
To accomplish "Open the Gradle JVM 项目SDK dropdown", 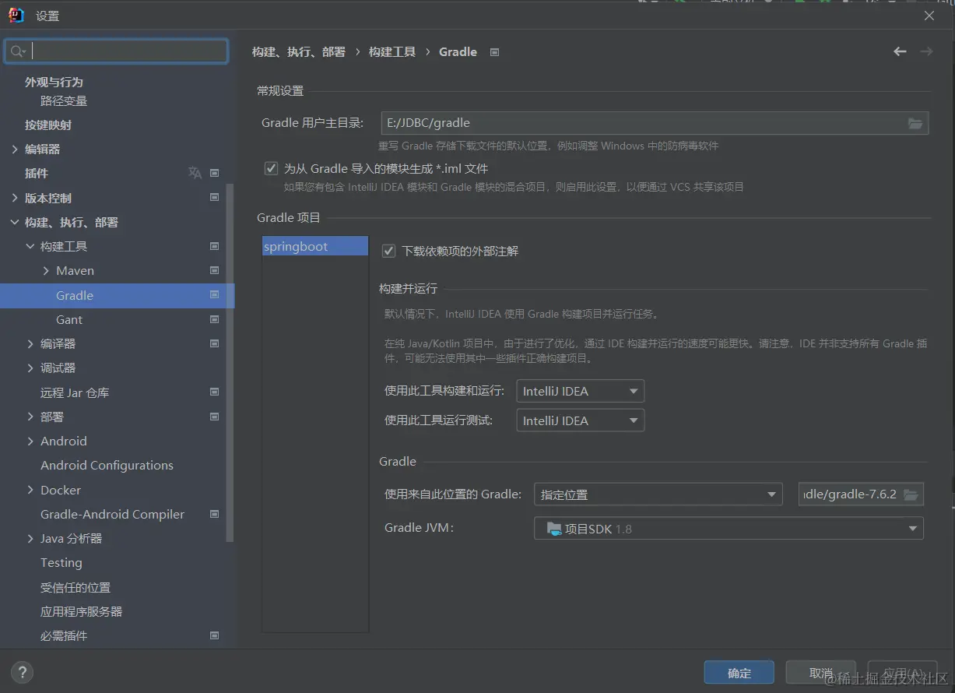I will (x=729, y=529).
